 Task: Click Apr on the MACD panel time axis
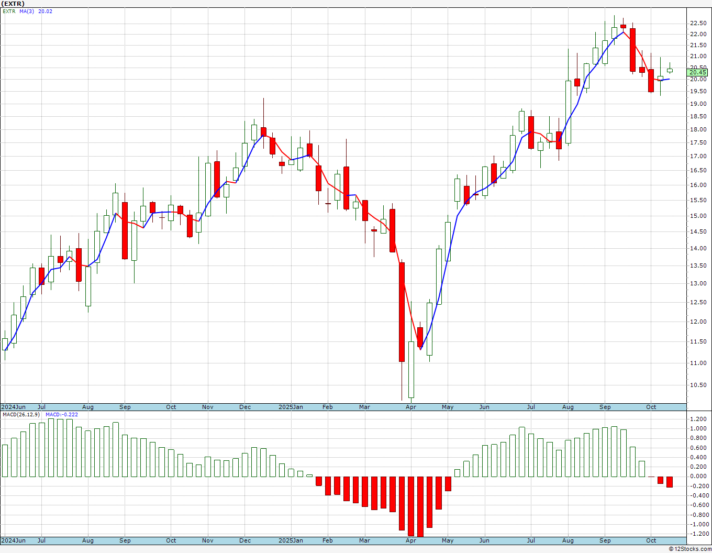point(410,540)
